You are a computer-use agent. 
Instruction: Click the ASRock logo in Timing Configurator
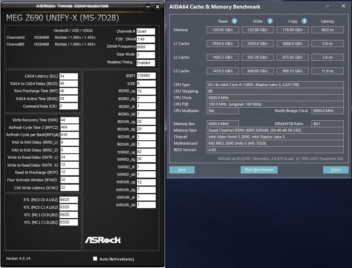pyautogui.click(x=103, y=240)
